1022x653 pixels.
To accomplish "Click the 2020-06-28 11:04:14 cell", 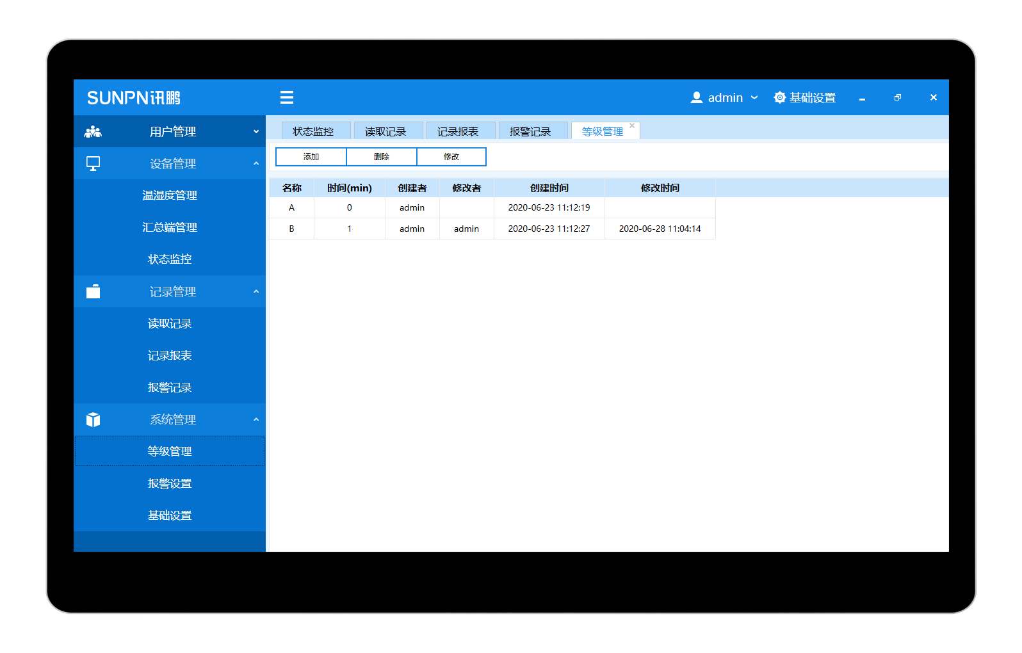I will (x=660, y=229).
